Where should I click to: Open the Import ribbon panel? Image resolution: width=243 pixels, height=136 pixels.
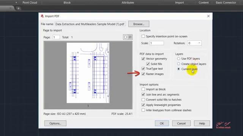(x=180, y=3)
